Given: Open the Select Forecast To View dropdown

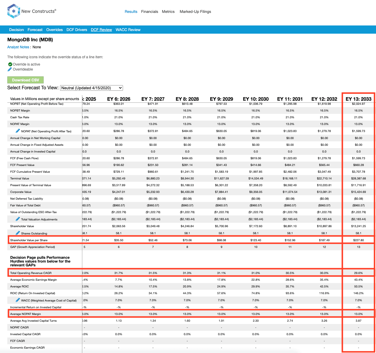Looking at the screenshot, I should point(91,88).
